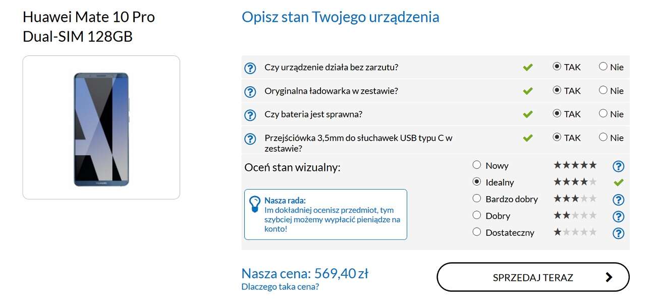Open help icon for battery question
The height and width of the screenshot is (306, 656).
(250, 115)
